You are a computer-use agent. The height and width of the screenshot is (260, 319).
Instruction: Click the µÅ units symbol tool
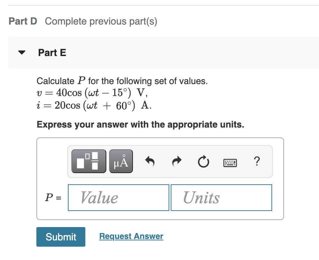(x=121, y=161)
